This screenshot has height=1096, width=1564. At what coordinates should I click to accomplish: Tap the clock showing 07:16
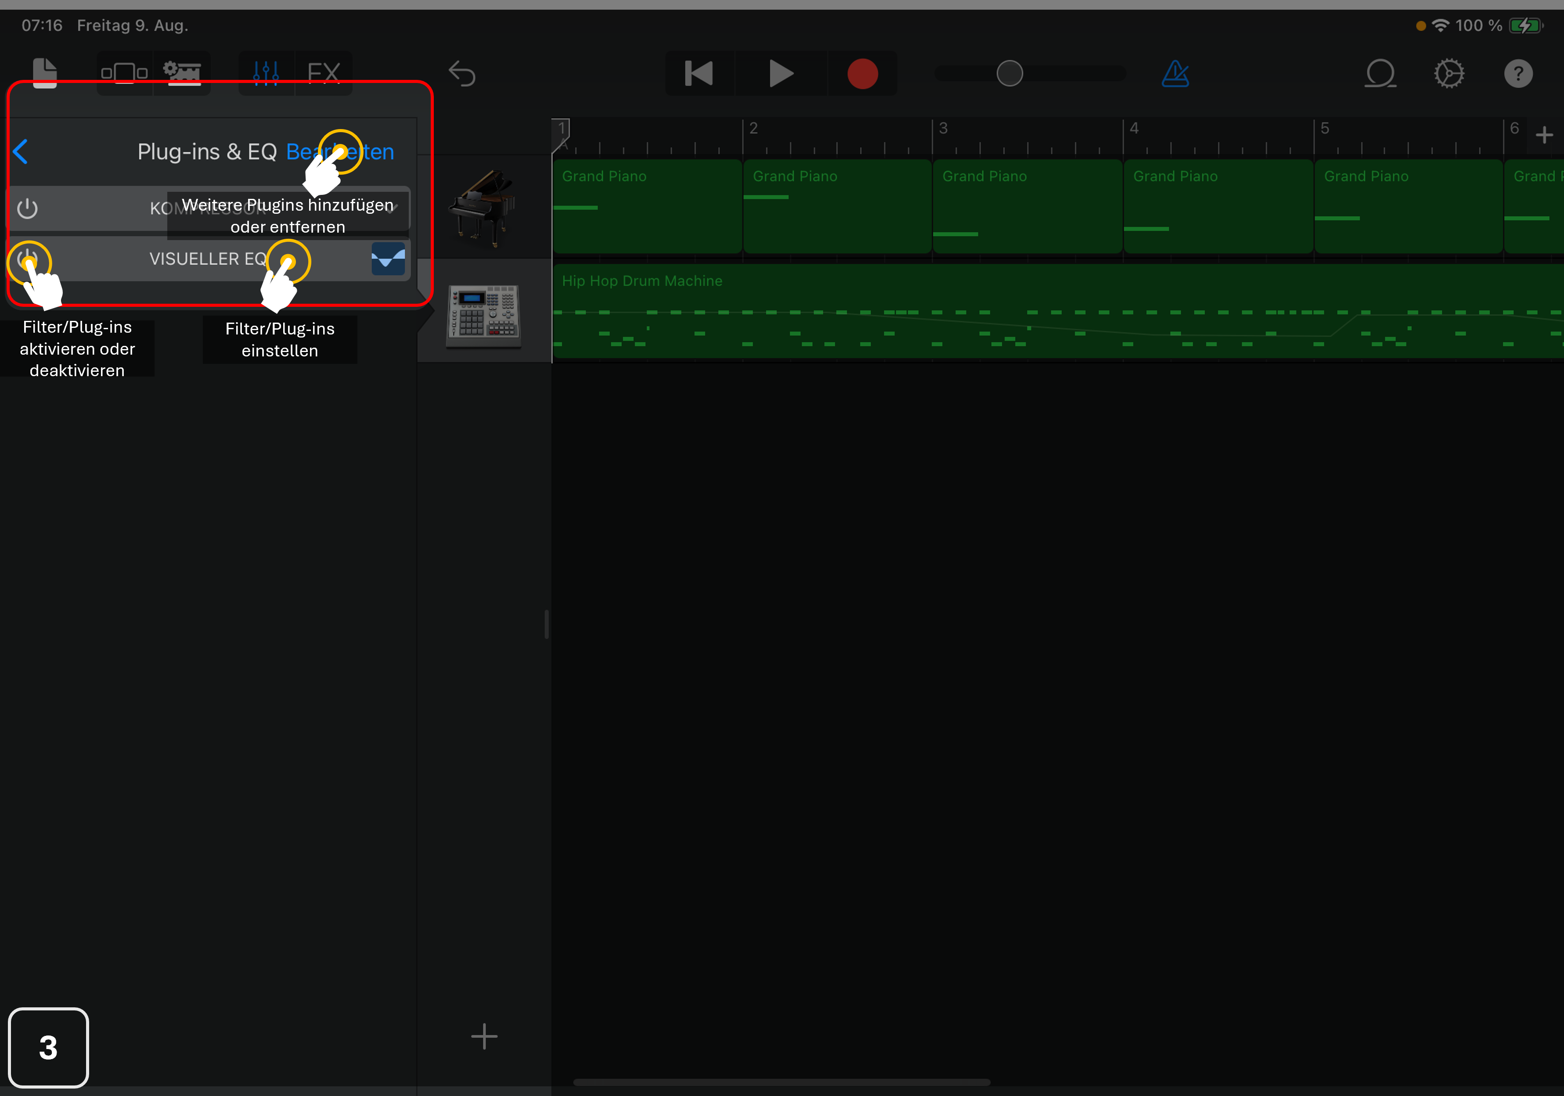tap(42, 25)
